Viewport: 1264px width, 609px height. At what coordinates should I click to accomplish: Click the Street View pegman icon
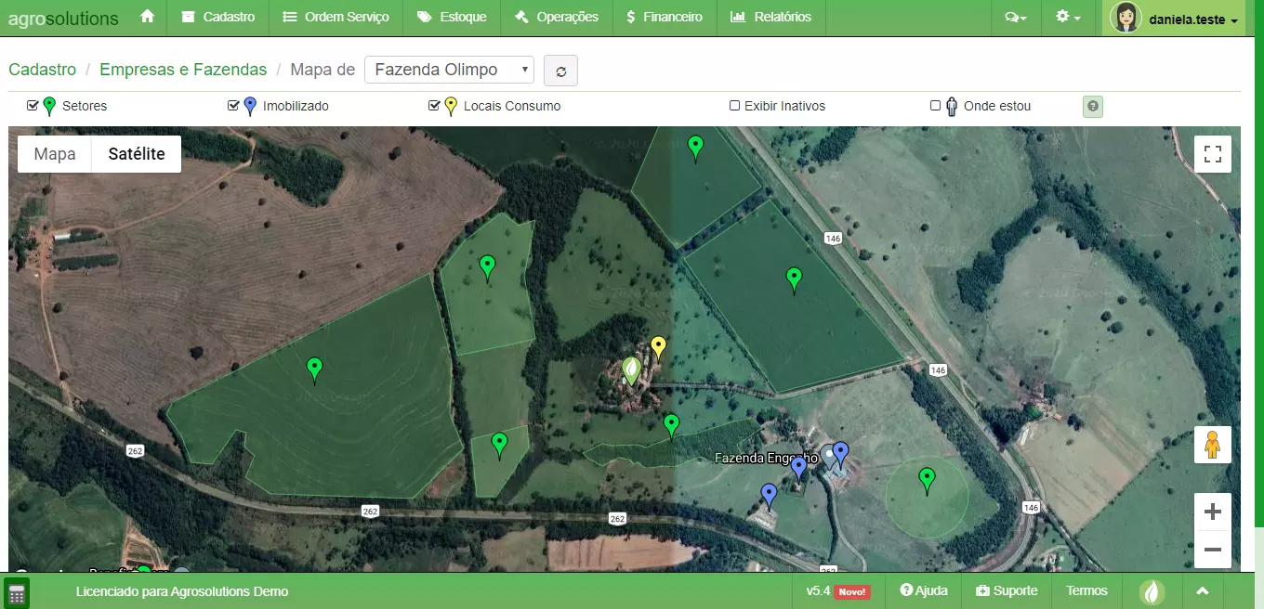(1212, 445)
